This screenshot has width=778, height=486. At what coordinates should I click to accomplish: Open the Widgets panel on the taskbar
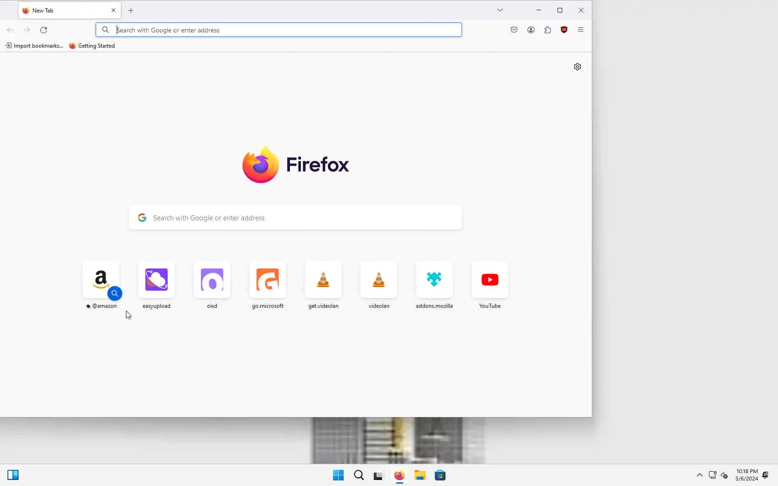pyautogui.click(x=13, y=475)
